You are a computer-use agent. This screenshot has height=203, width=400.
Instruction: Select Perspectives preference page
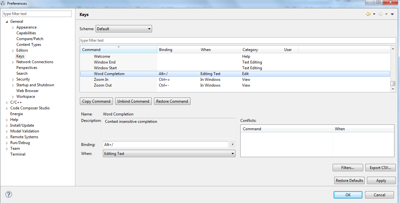[27, 68]
